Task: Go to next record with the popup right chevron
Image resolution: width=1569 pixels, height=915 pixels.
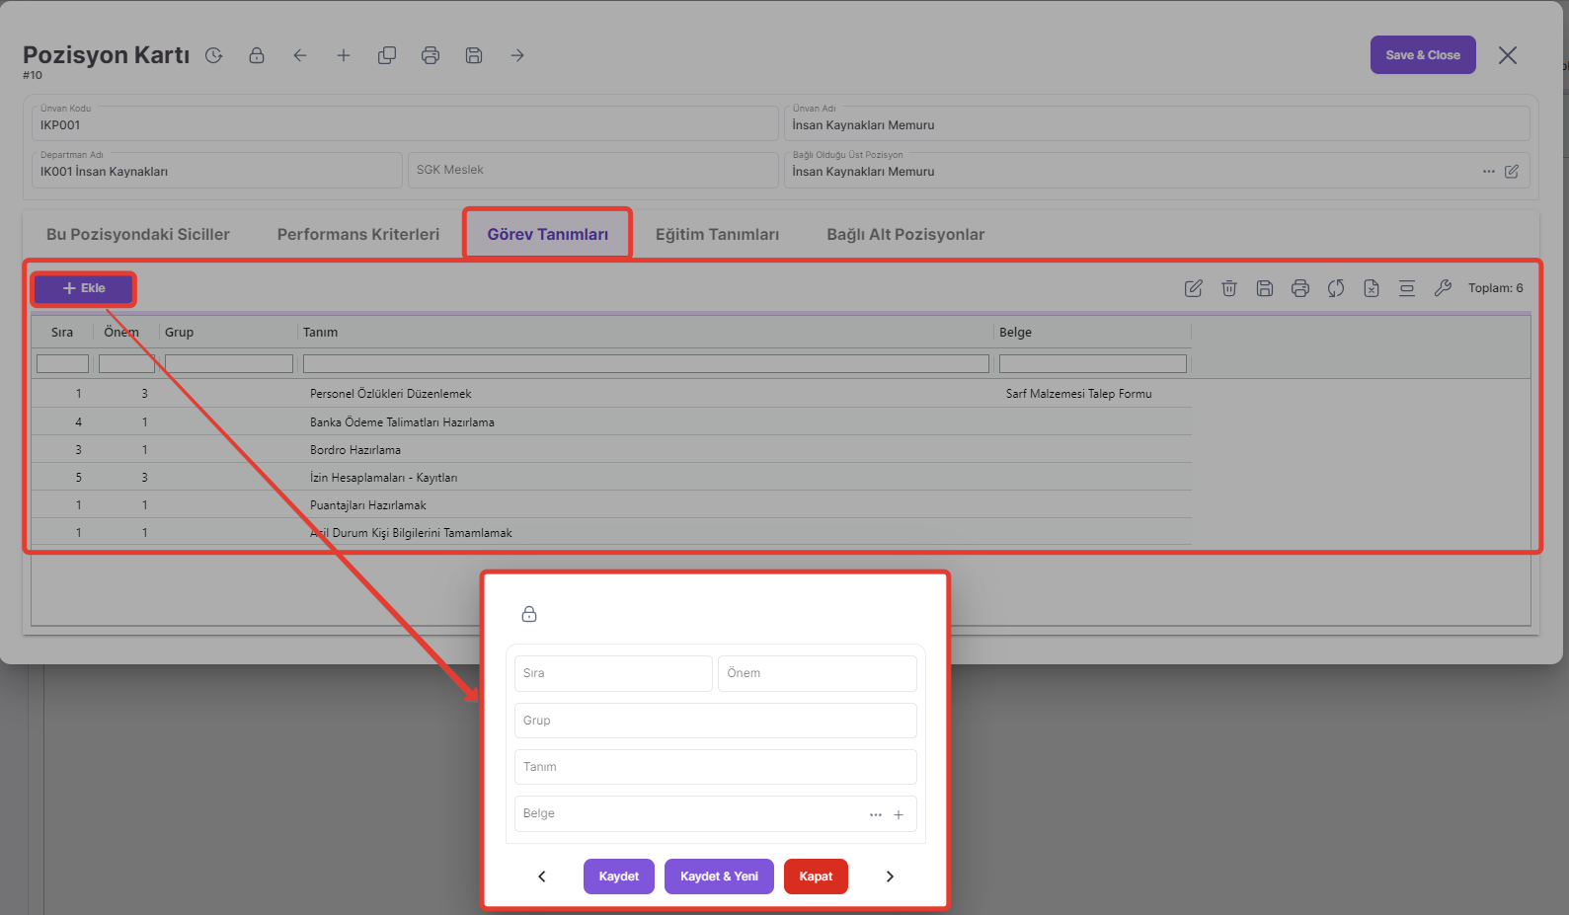Action: point(890,877)
